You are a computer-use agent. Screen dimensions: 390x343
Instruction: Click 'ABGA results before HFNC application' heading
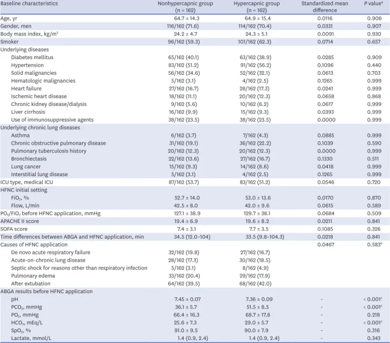(46, 291)
